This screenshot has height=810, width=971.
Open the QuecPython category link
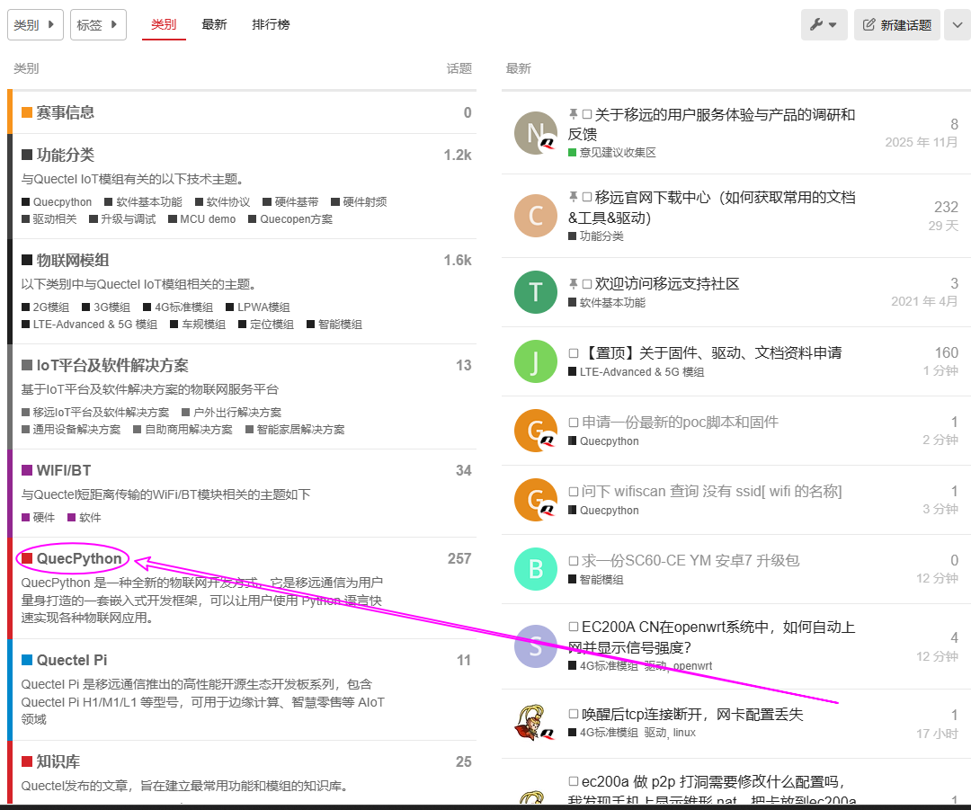tap(79, 558)
